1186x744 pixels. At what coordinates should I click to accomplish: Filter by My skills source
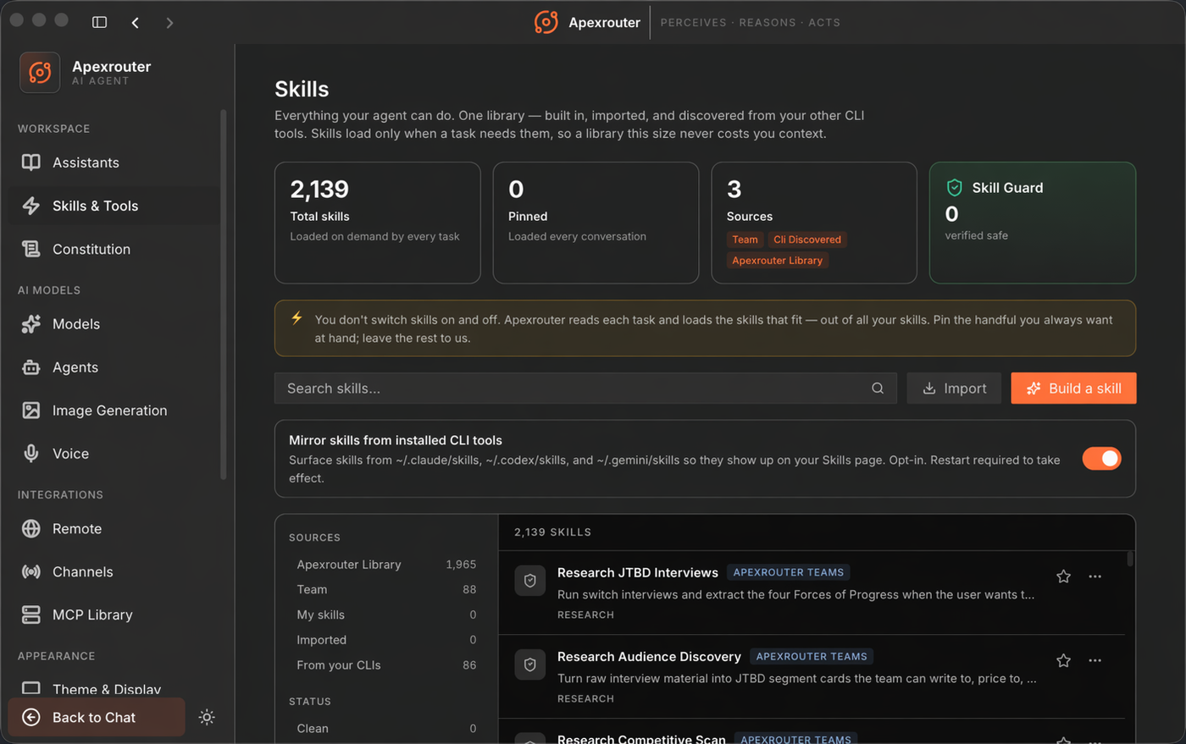[x=386, y=615]
